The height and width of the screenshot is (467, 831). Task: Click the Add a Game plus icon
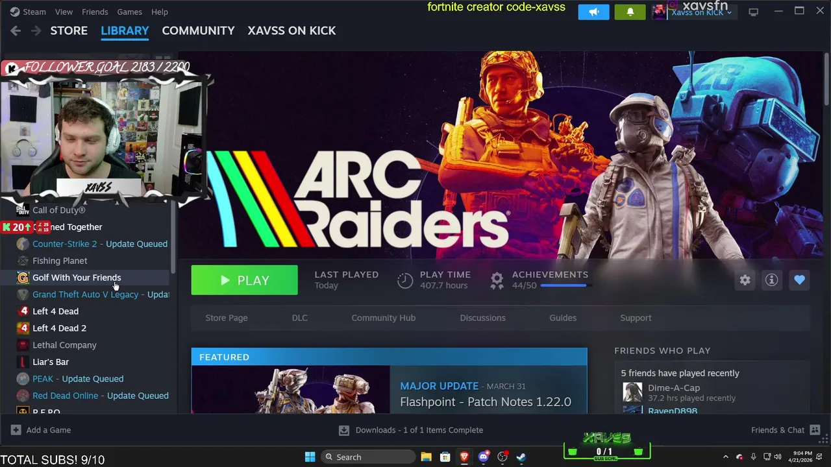click(x=16, y=430)
